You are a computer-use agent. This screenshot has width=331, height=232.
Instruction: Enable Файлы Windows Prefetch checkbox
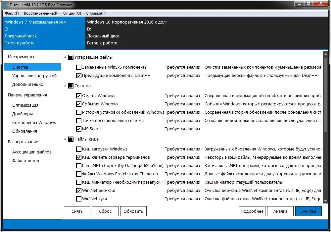[x=78, y=174]
